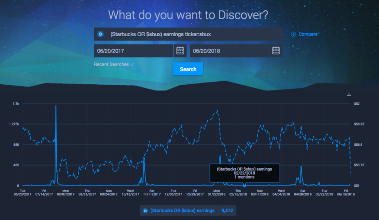
Task: Click the Search button
Action: (188, 69)
